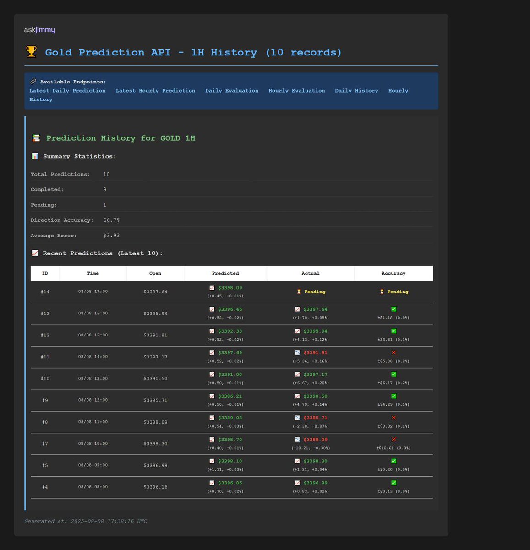Viewport: 530px width, 550px height.
Task: Select the open price $3396.16
Action: point(155,487)
